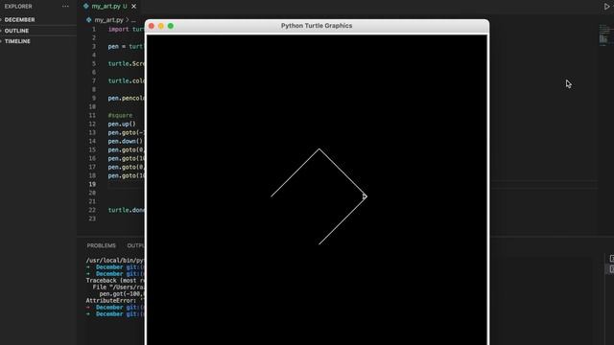Click line number 19 in the gutter
The image size is (614, 345).
click(x=92, y=184)
